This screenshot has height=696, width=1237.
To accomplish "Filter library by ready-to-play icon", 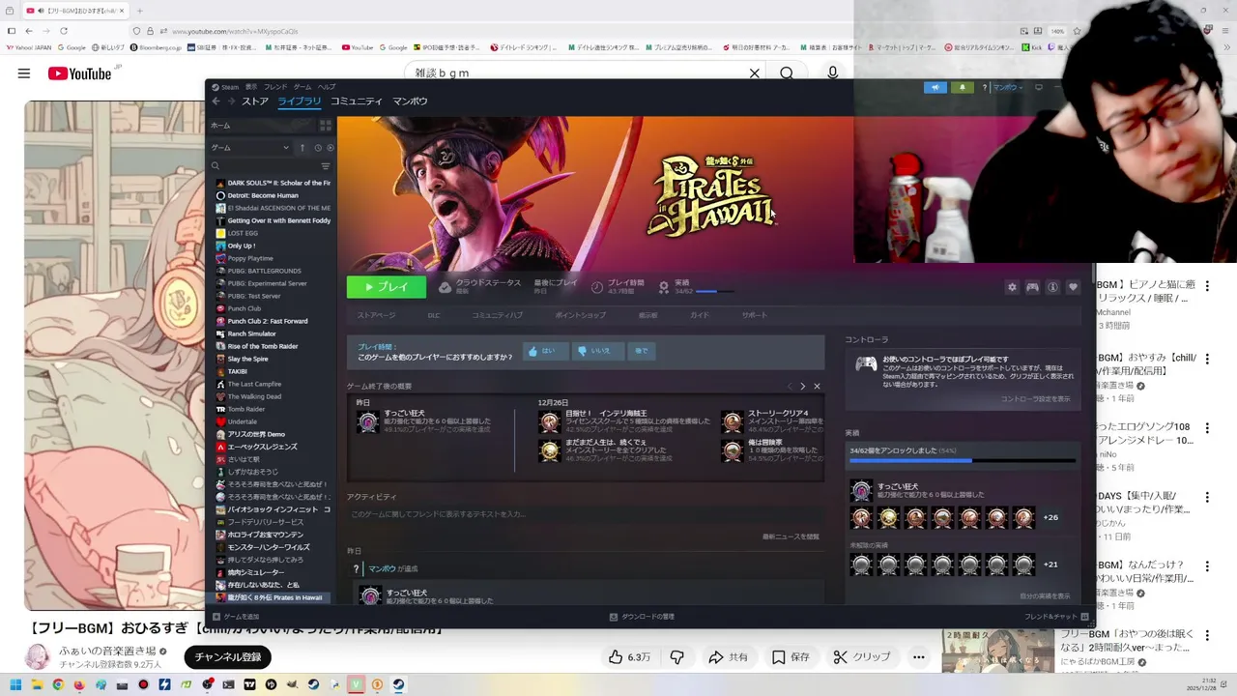I will [x=331, y=148].
